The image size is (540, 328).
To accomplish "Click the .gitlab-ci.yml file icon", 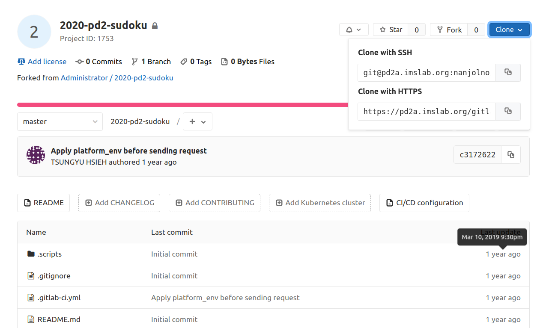I will [31, 298].
